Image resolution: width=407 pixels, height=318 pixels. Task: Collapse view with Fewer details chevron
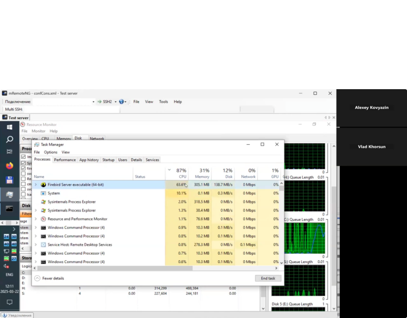(x=37, y=278)
